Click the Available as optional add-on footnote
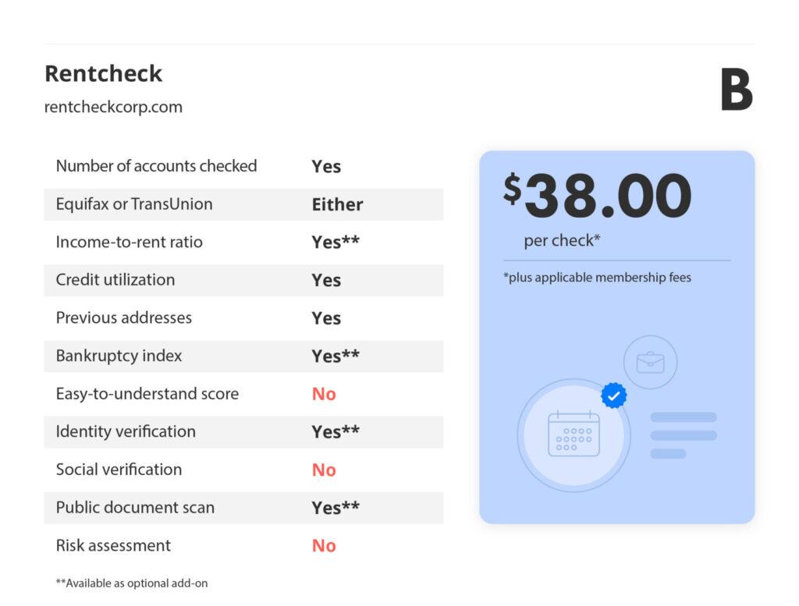The image size is (799, 606). (x=132, y=583)
